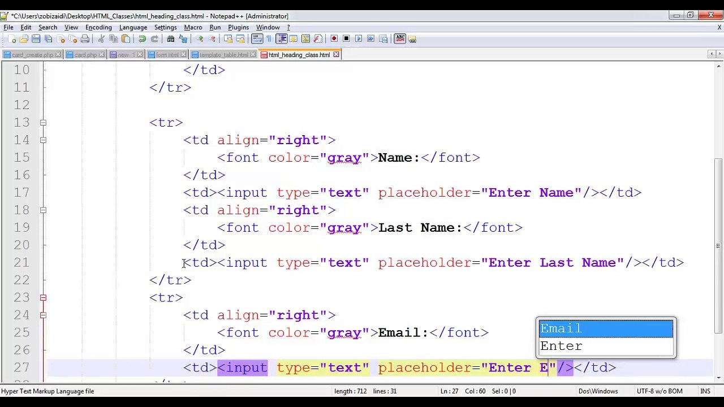Open the Function List panel icon
This screenshot has width=724, height=407.
[317, 39]
